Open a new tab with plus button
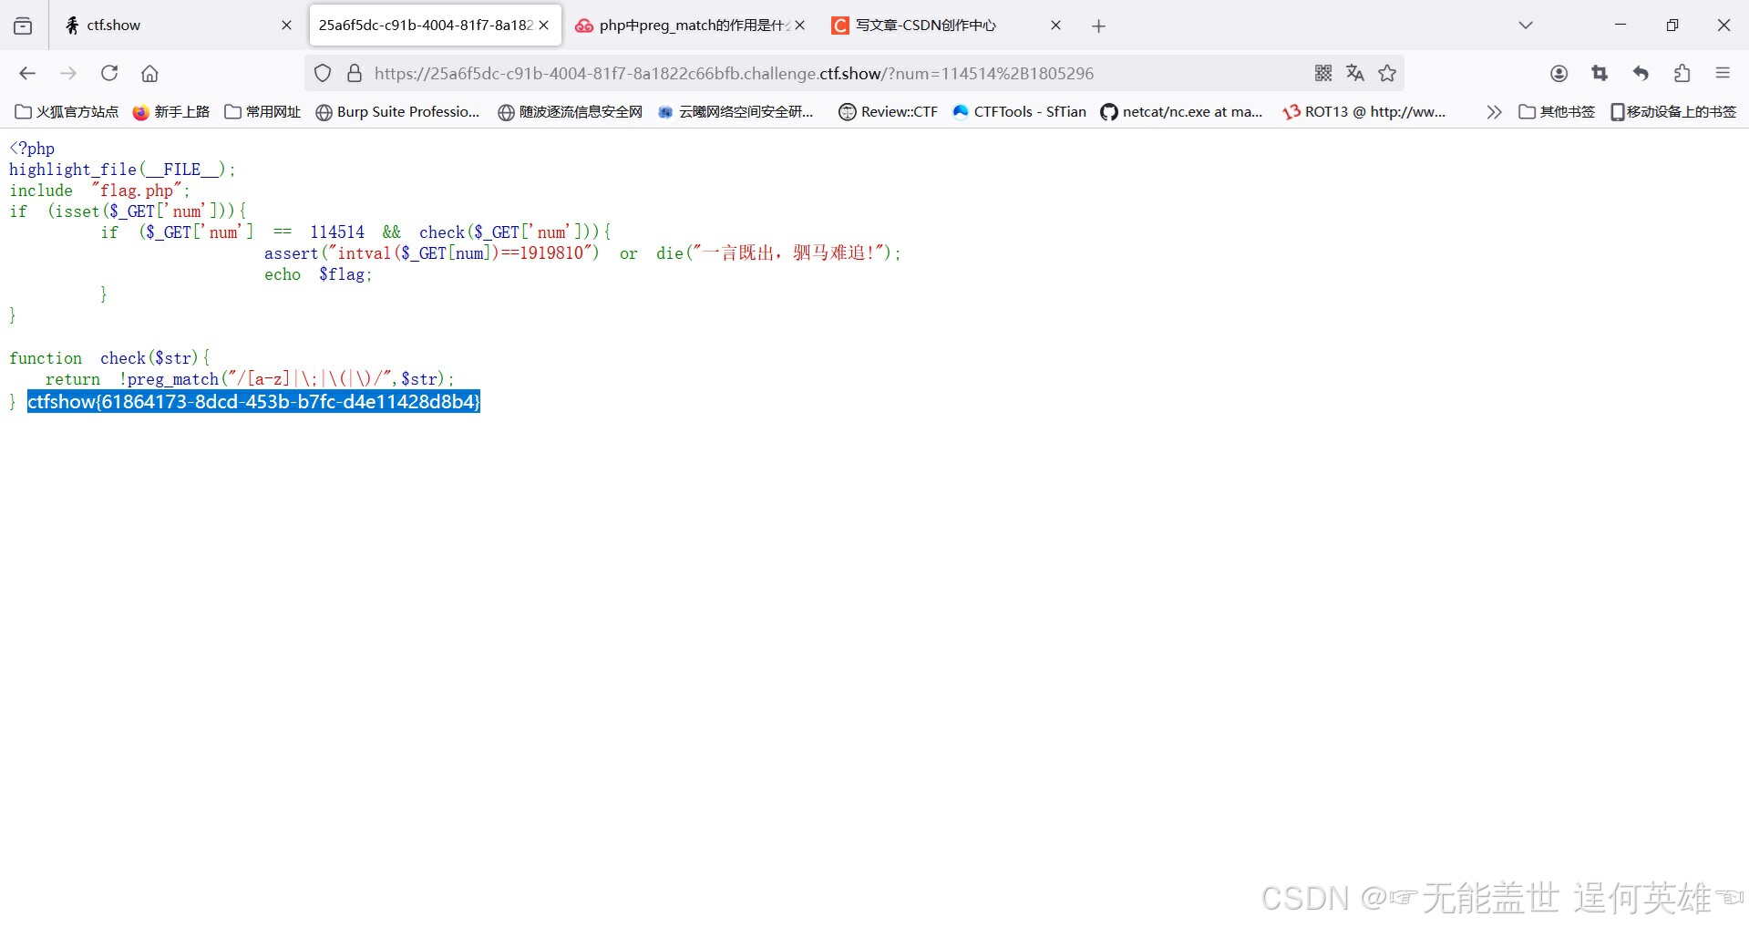Screen dimensions: 1749x927 point(1098,26)
